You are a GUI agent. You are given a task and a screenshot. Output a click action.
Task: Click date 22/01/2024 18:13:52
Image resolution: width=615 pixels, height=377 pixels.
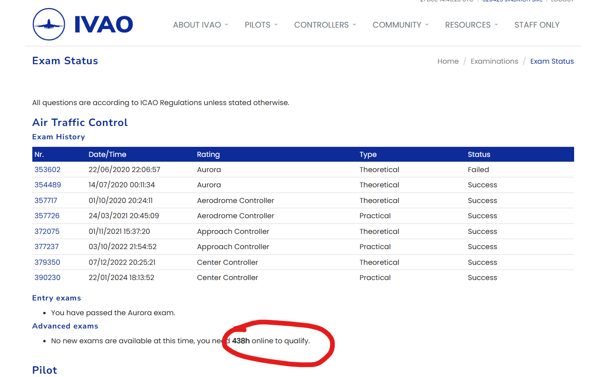click(x=121, y=278)
